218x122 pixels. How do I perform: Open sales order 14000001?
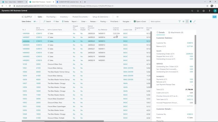click(x=26, y=60)
